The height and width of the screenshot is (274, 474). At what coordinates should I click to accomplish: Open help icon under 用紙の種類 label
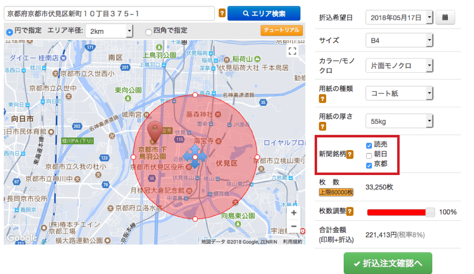pyautogui.click(x=322, y=99)
